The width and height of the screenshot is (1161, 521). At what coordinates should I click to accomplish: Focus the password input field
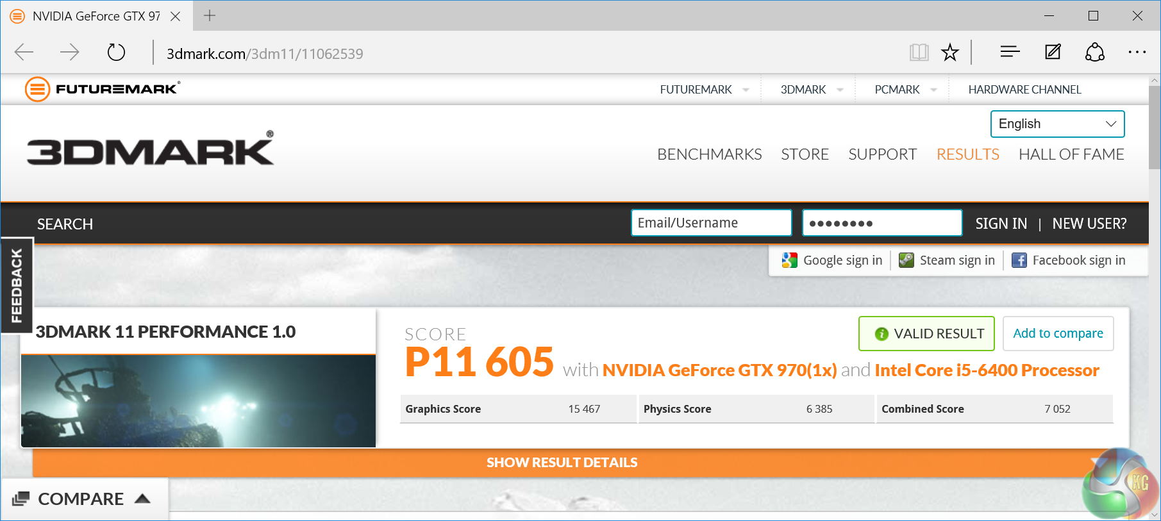click(882, 223)
